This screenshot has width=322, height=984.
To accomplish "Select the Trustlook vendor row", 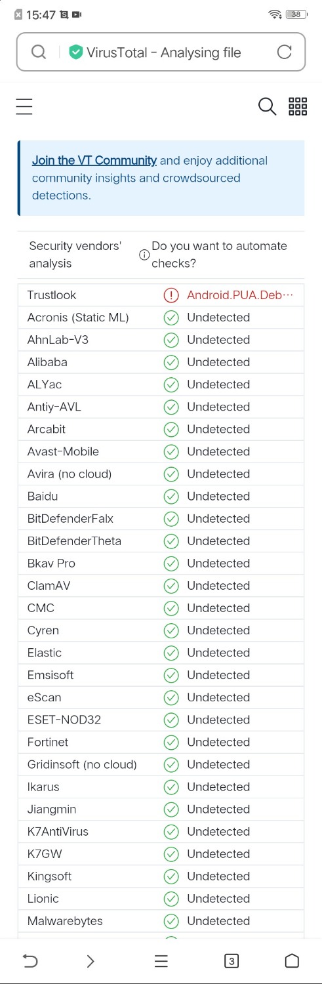I will click(161, 295).
